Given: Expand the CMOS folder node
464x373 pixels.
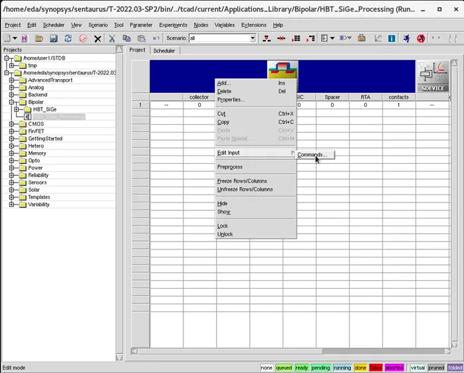Looking at the screenshot, I should [11, 124].
